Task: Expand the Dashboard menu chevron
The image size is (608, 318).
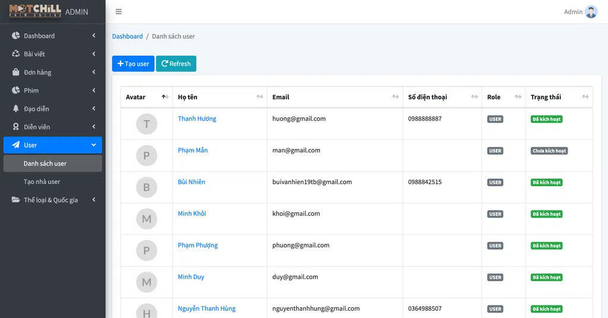Action: [x=94, y=36]
